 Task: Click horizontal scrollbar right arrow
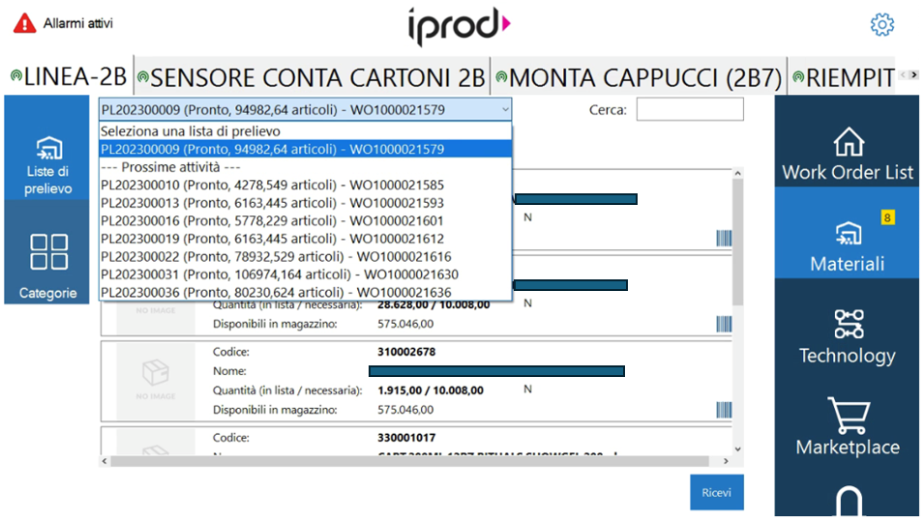click(726, 461)
